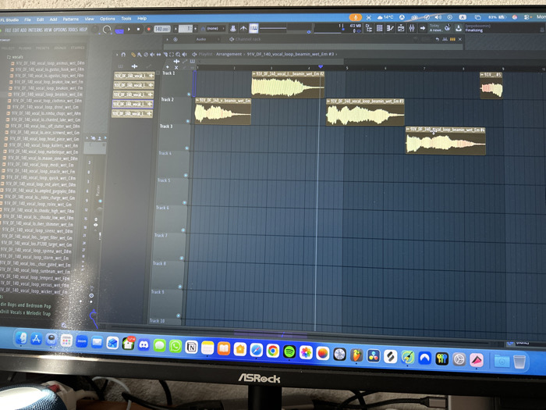
Task: Open menu of beamin_wet_Em #3 clip
Action: click(328, 102)
